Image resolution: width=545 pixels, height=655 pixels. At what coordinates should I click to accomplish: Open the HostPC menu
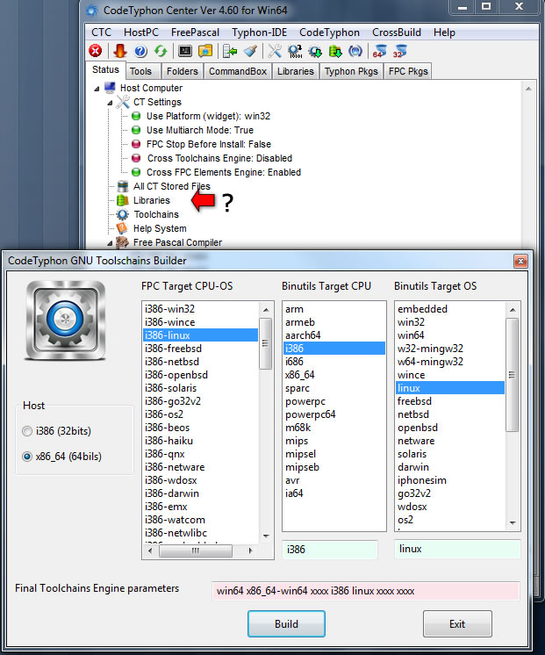point(141,32)
